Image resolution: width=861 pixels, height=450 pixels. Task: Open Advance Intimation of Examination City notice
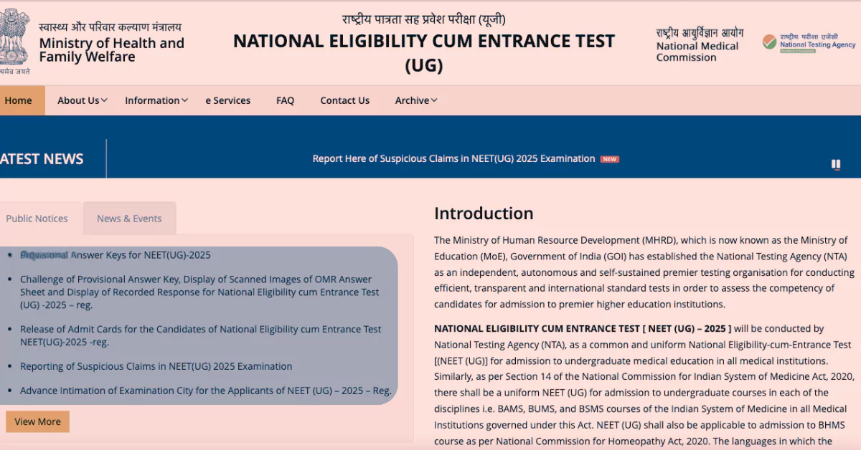[206, 391]
